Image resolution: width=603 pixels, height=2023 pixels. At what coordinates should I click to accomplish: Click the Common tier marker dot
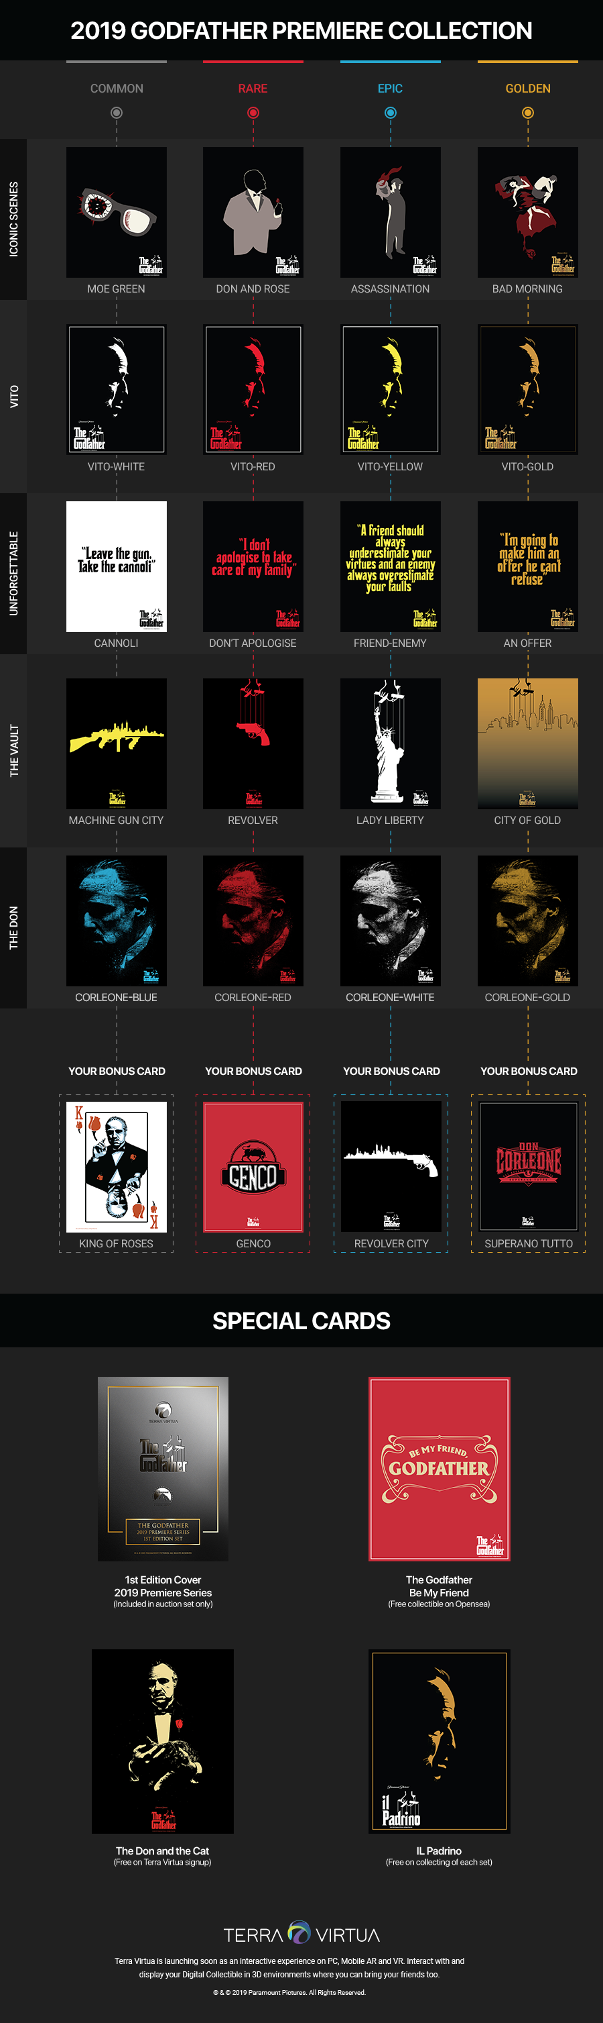(x=117, y=112)
